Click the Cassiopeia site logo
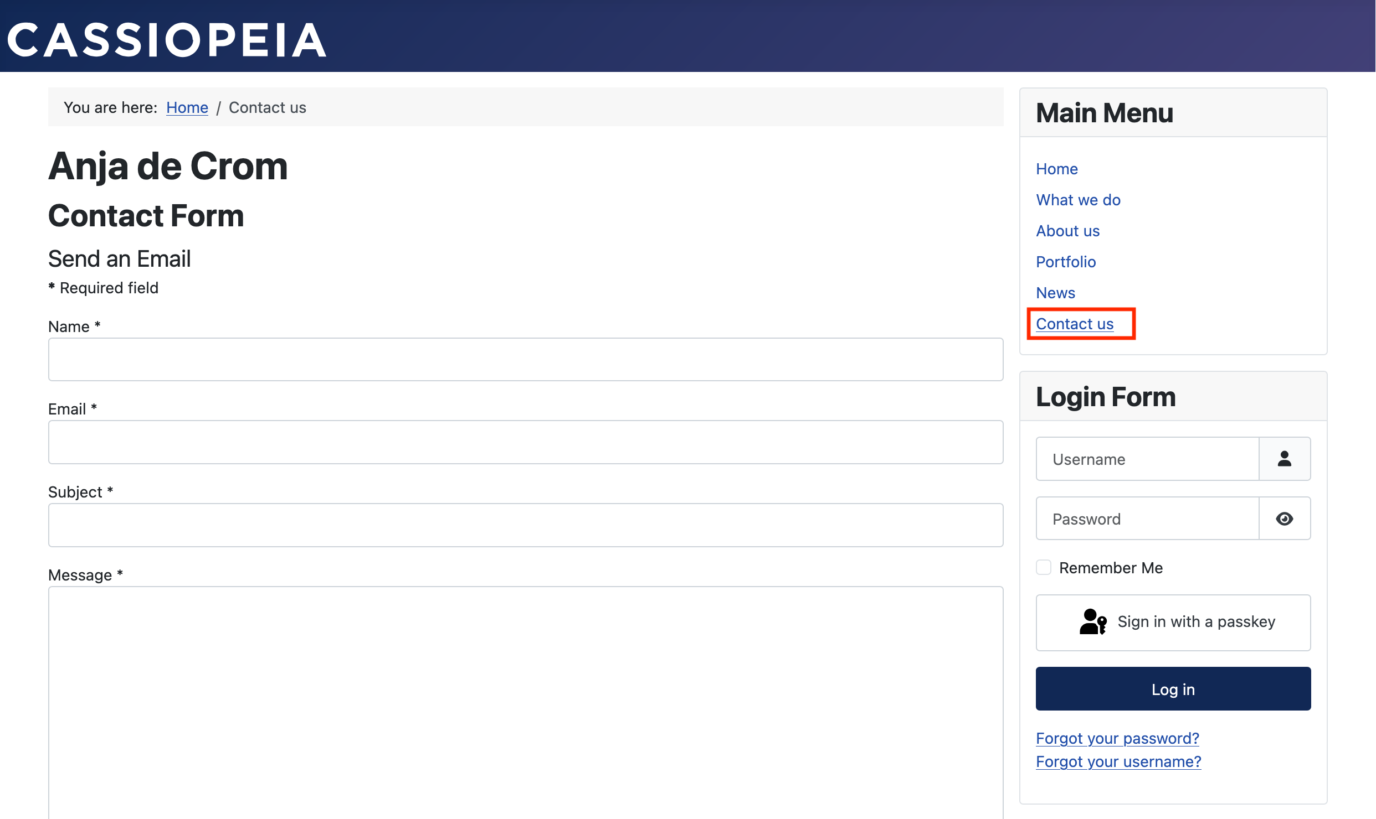 pyautogui.click(x=166, y=40)
